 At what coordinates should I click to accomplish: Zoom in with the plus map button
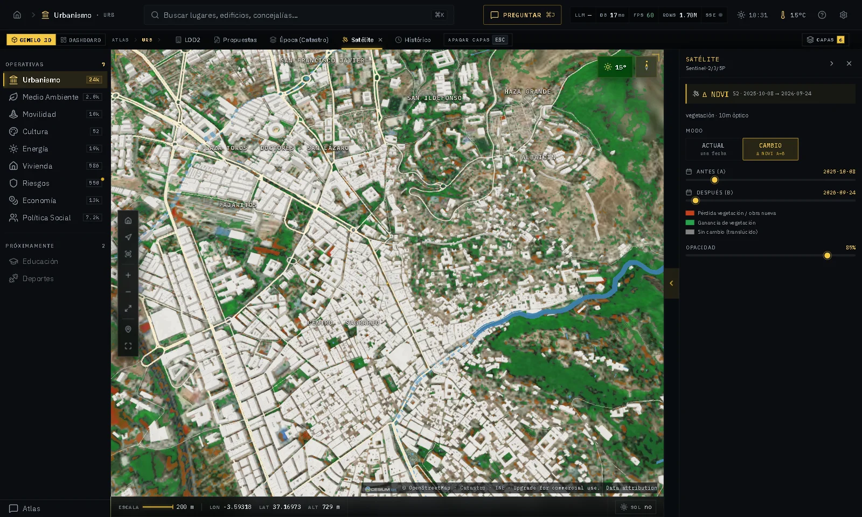click(128, 275)
